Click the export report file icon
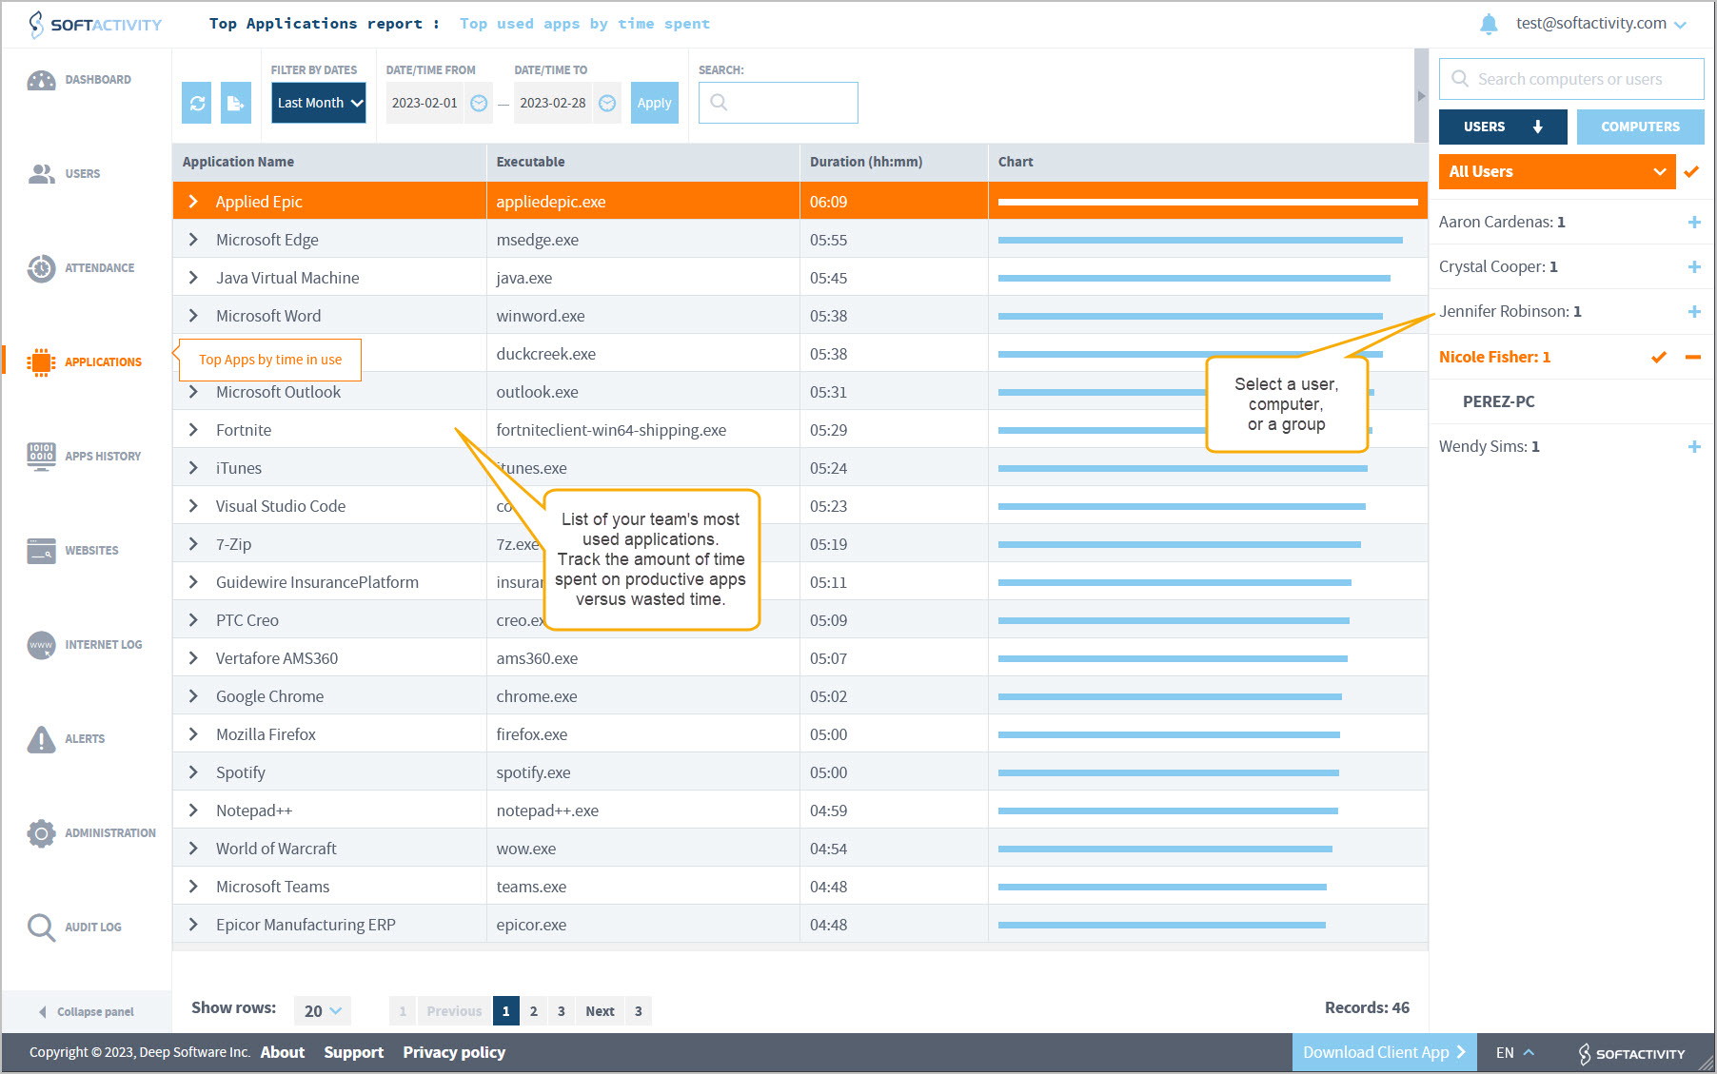 pos(236,103)
